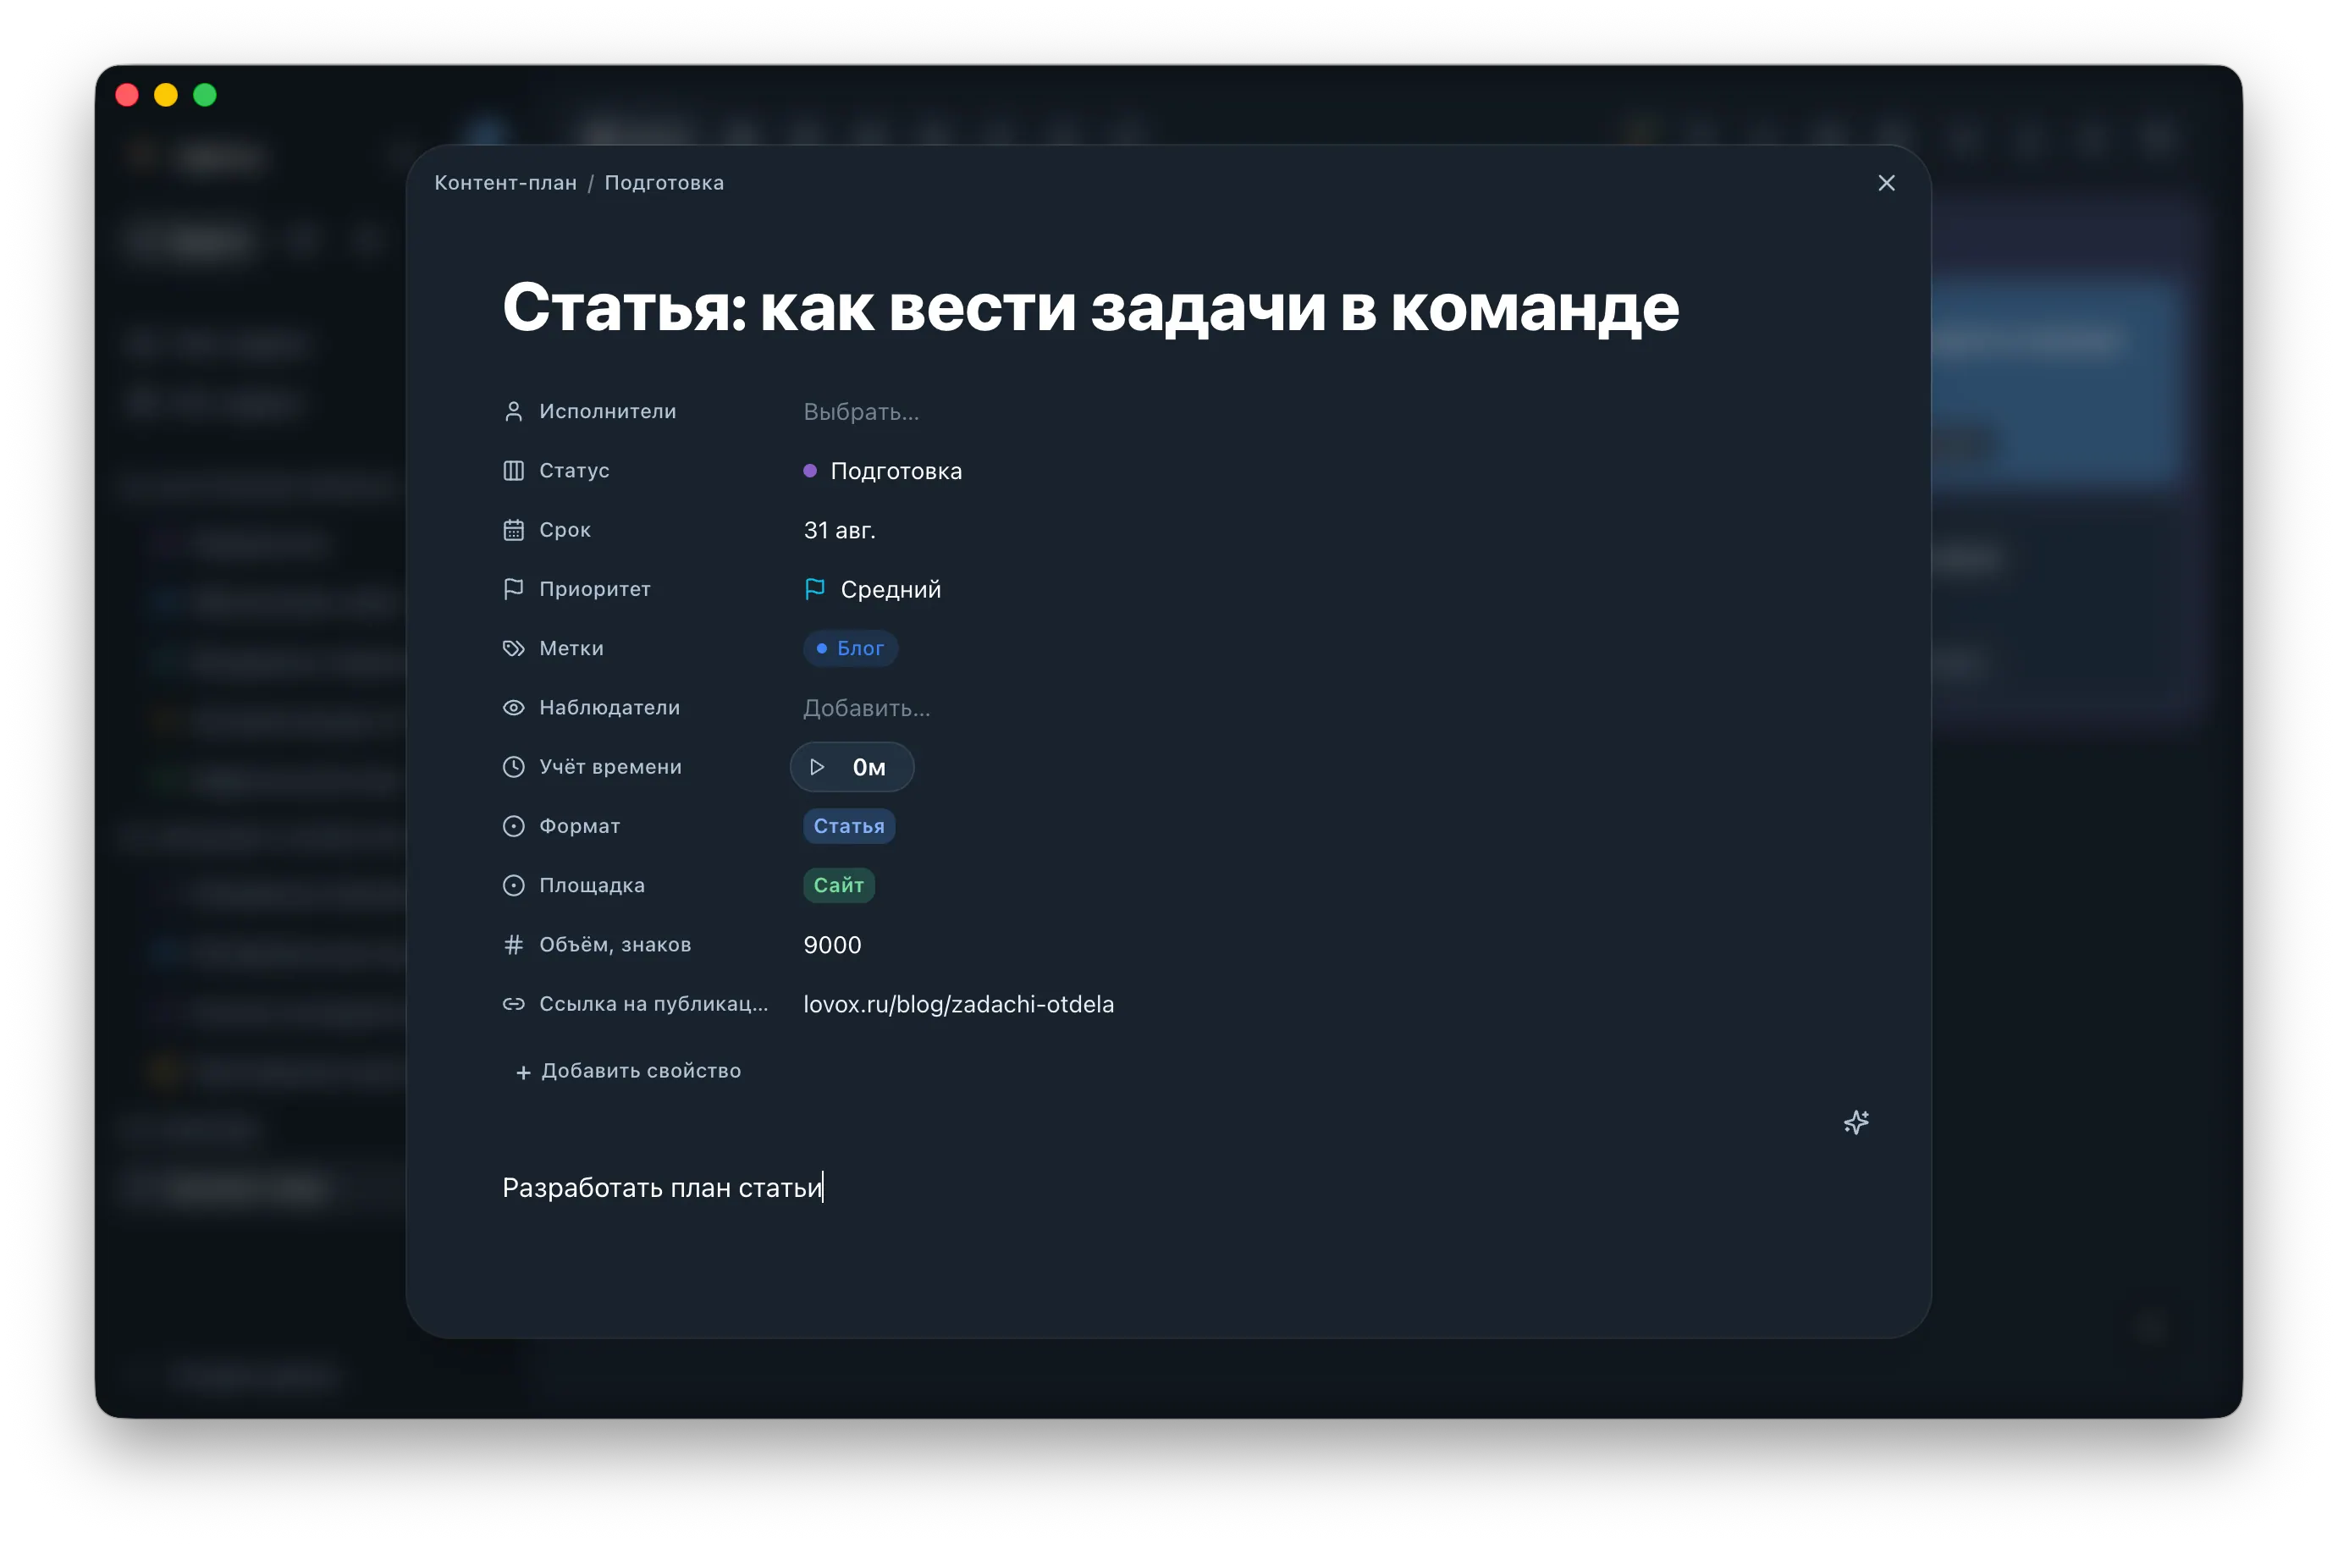The height and width of the screenshot is (1544, 2338).
Task: Change priority from Средний
Action: pyautogui.click(x=890, y=589)
